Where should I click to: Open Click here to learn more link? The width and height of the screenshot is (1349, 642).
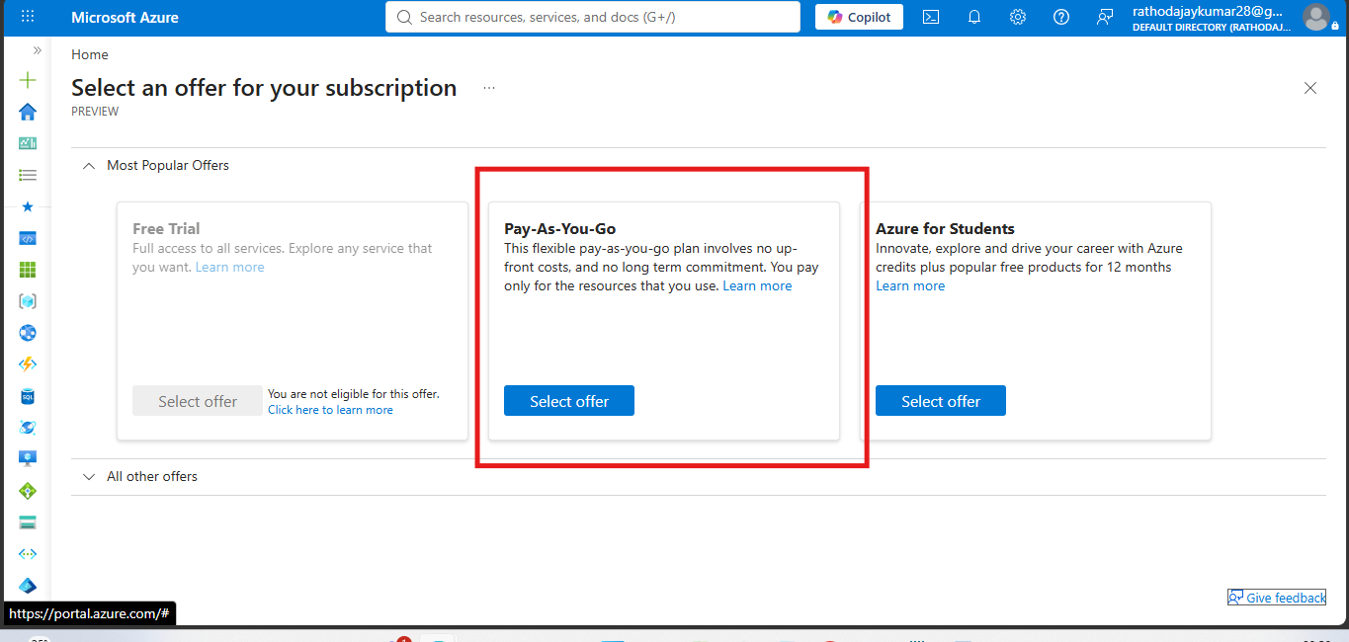coord(330,410)
